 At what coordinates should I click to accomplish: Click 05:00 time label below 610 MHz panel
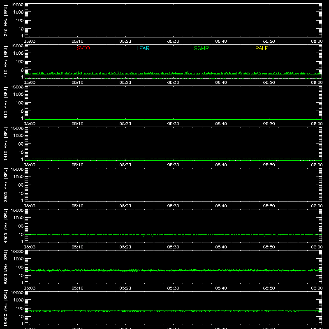(30, 124)
